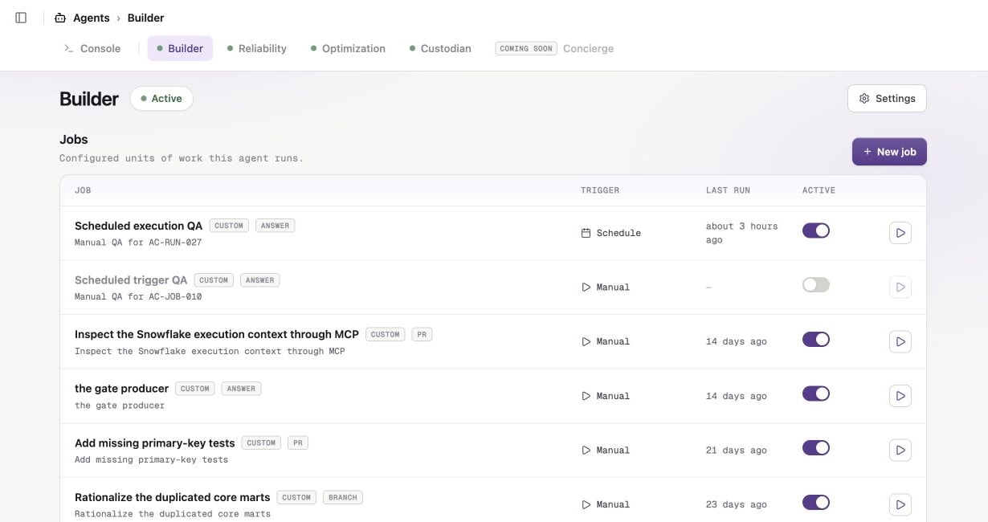The image size is (988, 522).
Task: Click the JOB column header
Action: click(83, 190)
